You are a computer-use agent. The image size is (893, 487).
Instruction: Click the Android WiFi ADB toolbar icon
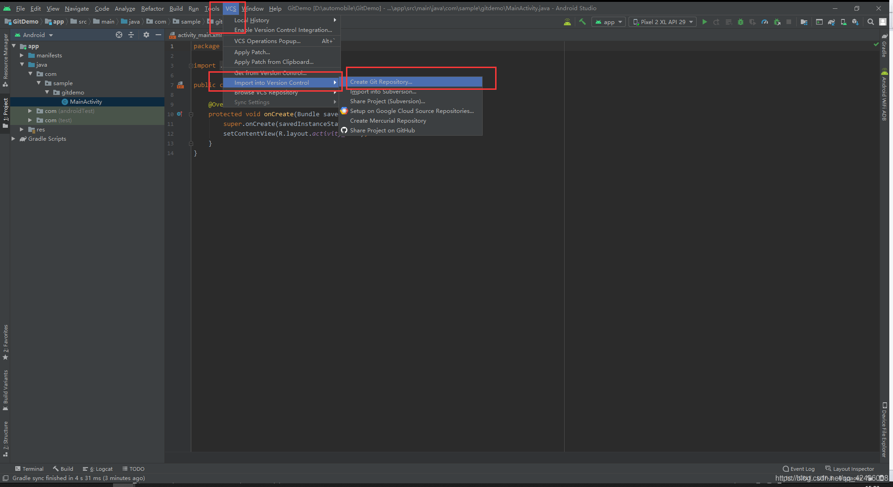[x=567, y=22]
